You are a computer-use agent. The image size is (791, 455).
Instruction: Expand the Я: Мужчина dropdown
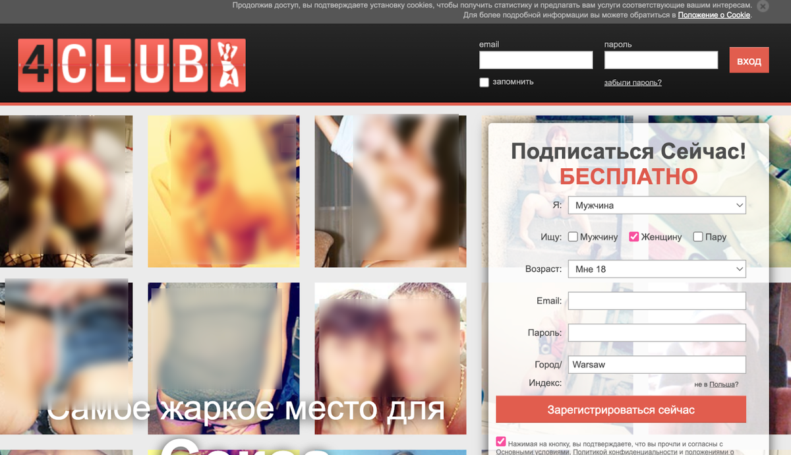pyautogui.click(x=657, y=206)
